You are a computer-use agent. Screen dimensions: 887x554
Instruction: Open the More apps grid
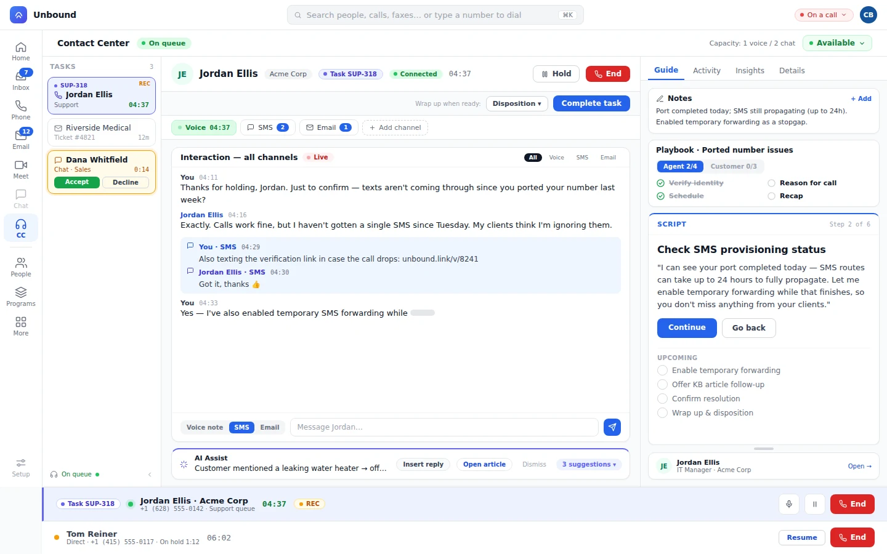coord(21,326)
